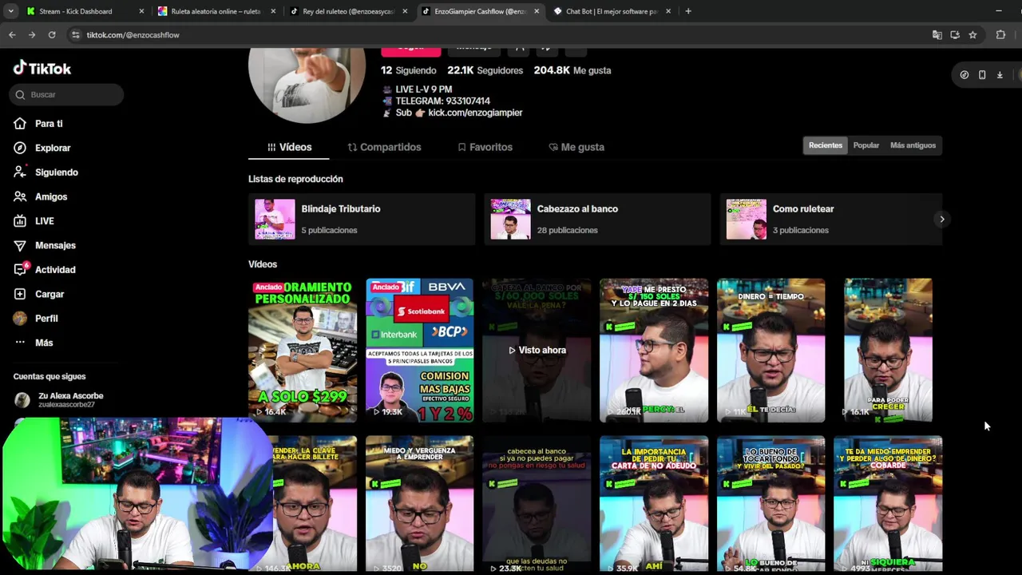The height and width of the screenshot is (575, 1022).
Task: Click 22.1K Seguidores count
Action: point(485,70)
